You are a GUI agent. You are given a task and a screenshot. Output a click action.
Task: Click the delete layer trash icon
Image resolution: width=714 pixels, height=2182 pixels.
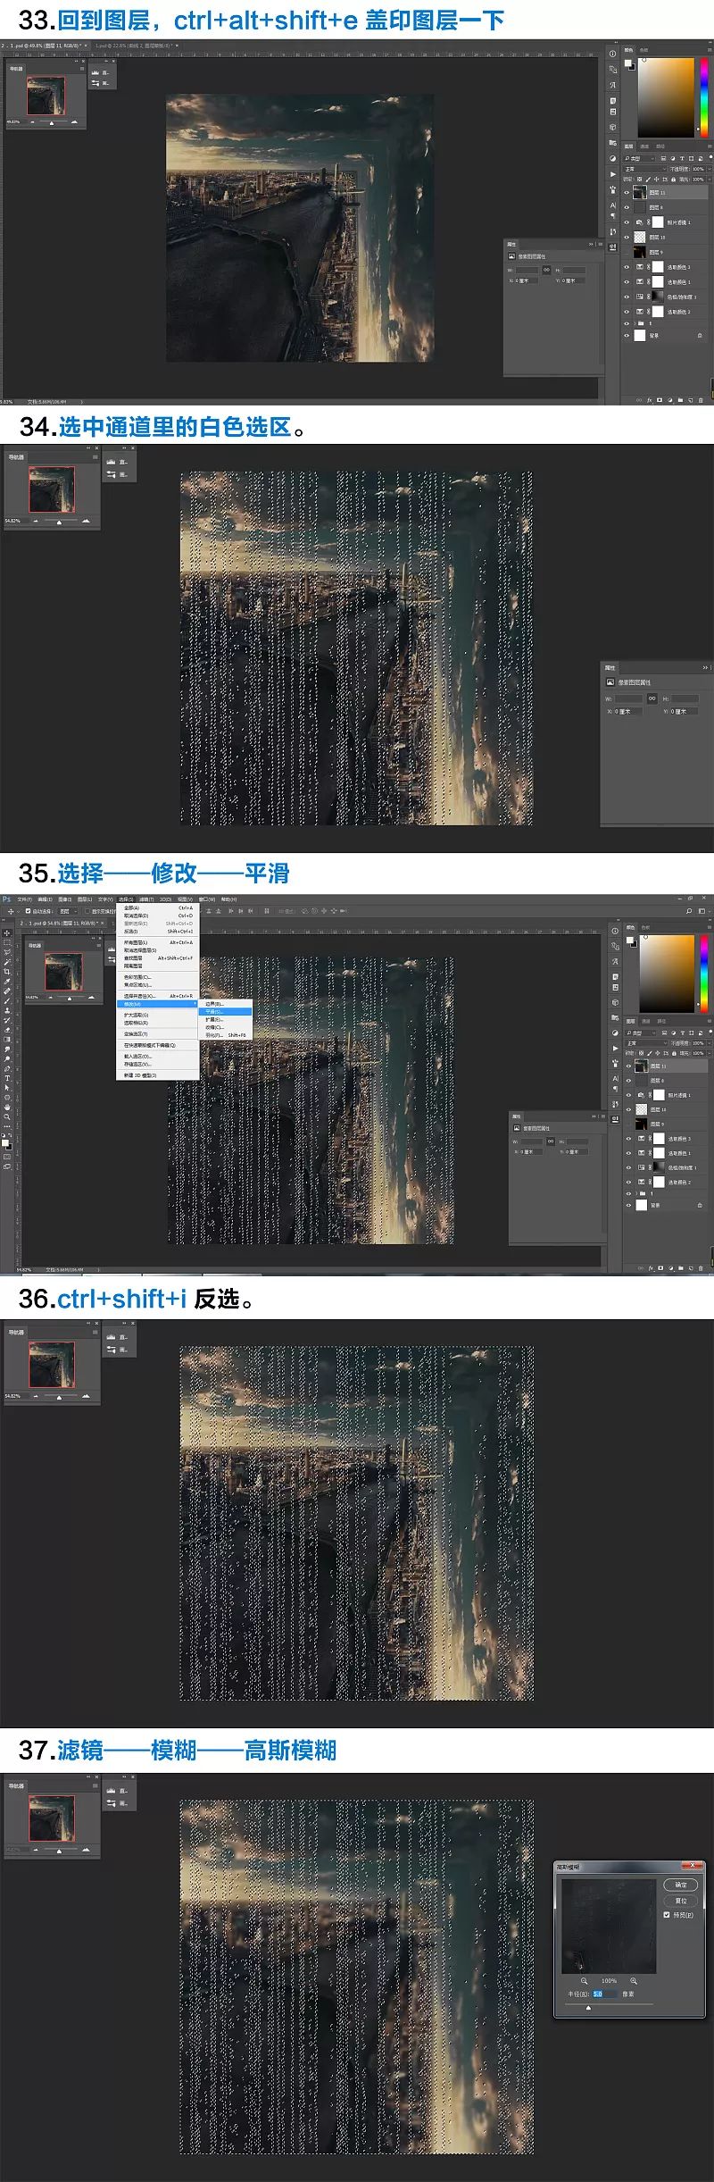click(x=701, y=1267)
